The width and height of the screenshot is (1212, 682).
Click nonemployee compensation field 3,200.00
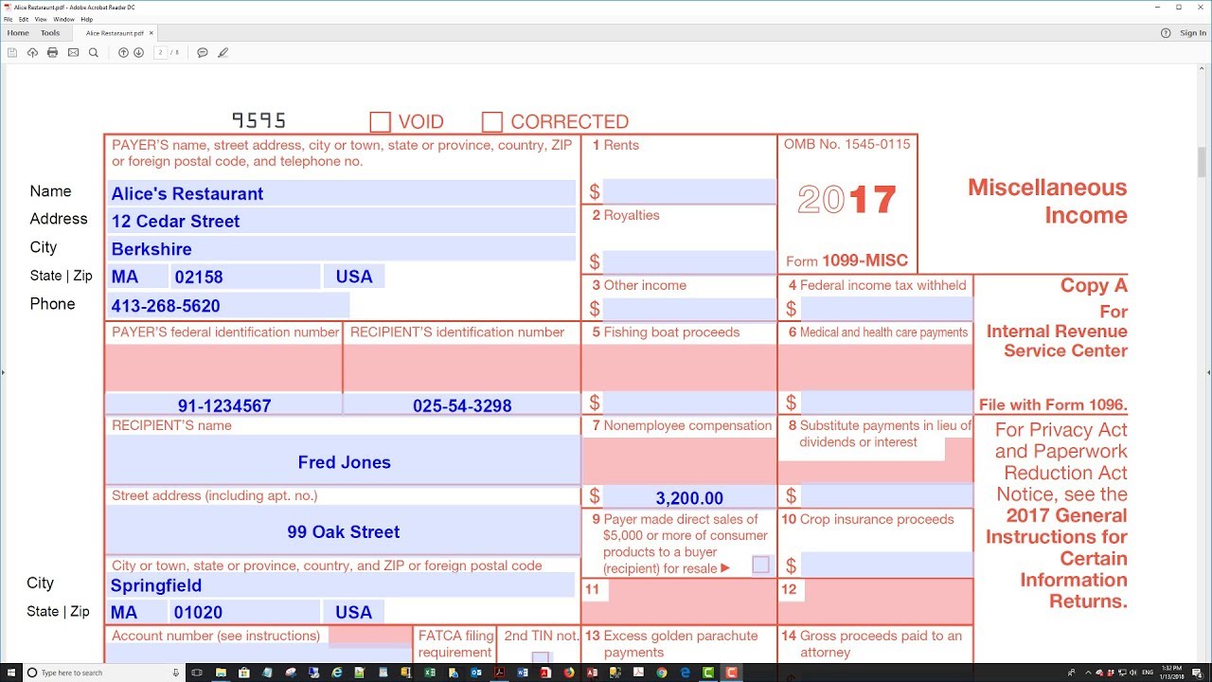[x=689, y=497]
